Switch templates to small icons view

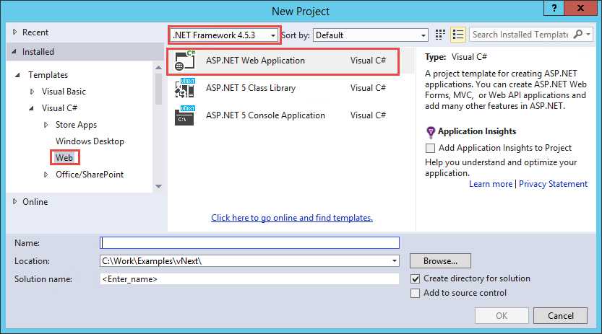[440, 35]
